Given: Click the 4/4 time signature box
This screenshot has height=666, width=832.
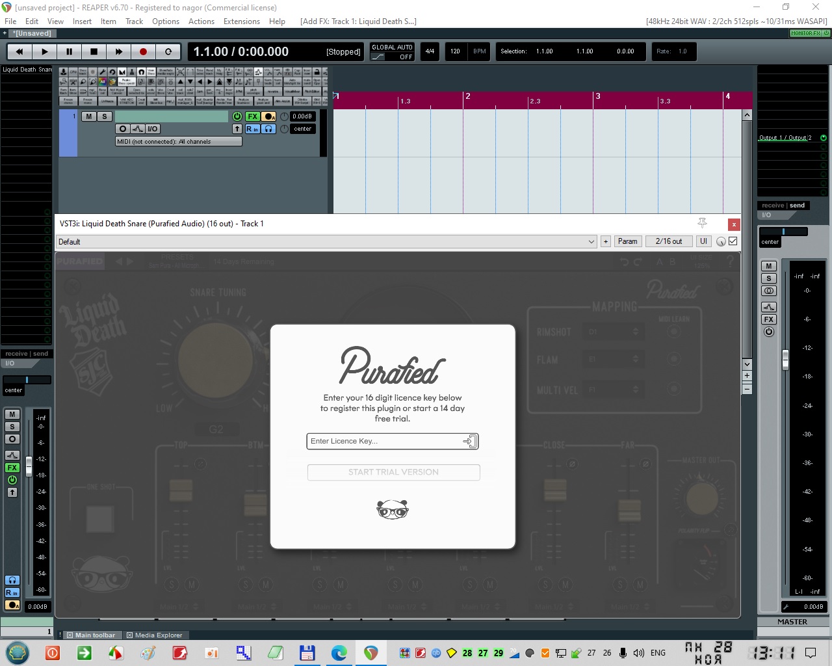Looking at the screenshot, I should pyautogui.click(x=430, y=51).
